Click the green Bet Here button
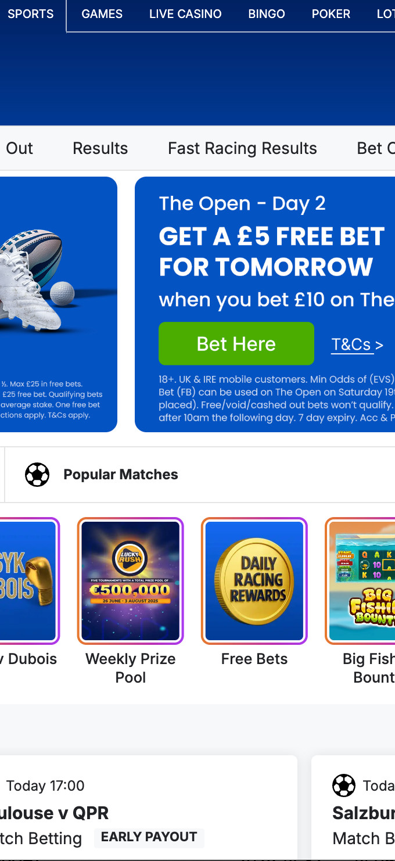Screen dimensions: 395x861 pyautogui.click(x=236, y=344)
